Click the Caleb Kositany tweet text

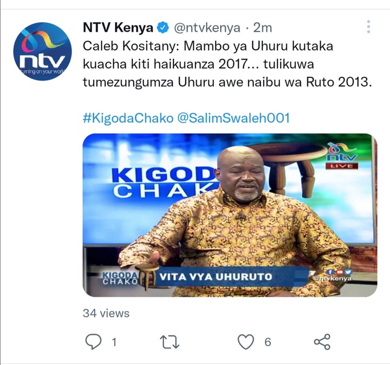point(227,64)
